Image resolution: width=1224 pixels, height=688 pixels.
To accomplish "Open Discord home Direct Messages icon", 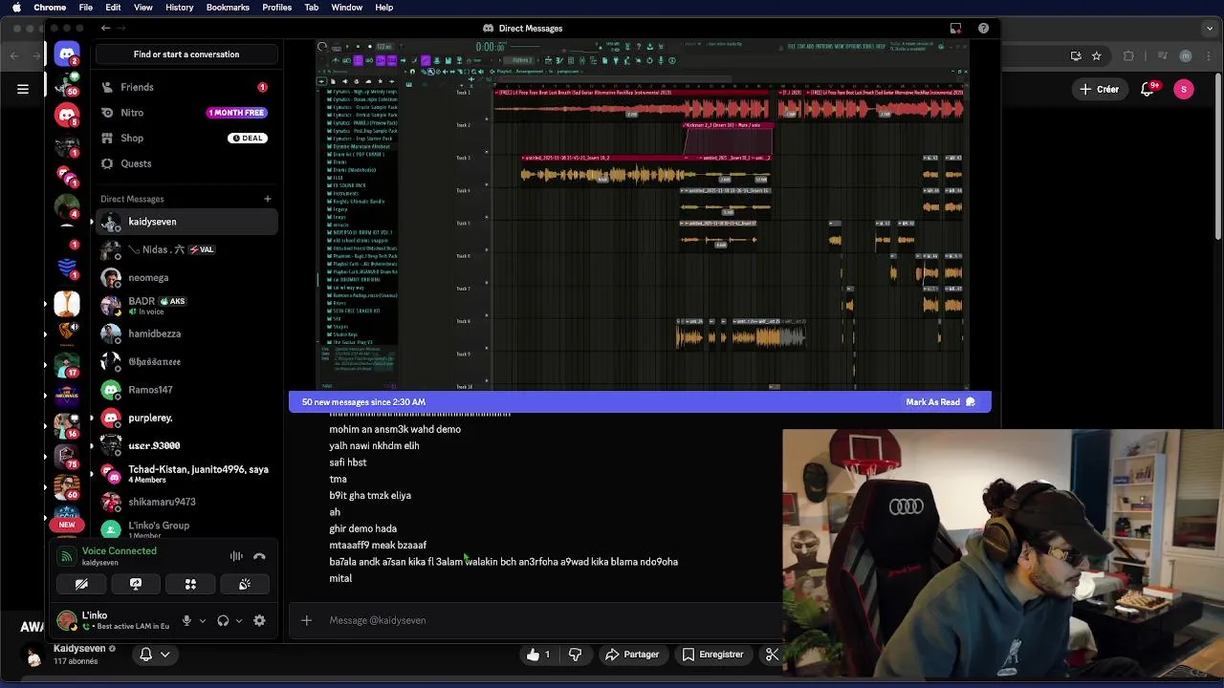I will click(x=67, y=54).
